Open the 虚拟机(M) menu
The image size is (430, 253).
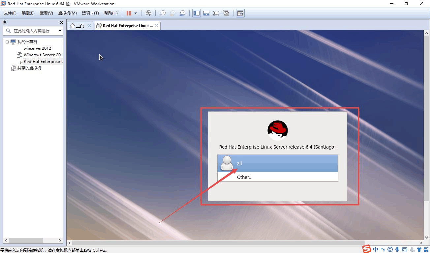[x=67, y=13]
